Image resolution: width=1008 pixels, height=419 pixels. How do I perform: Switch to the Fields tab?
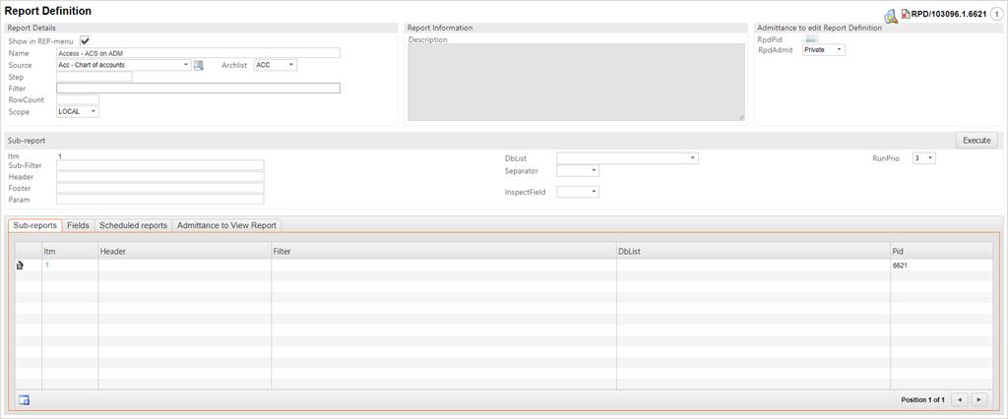[x=79, y=225]
